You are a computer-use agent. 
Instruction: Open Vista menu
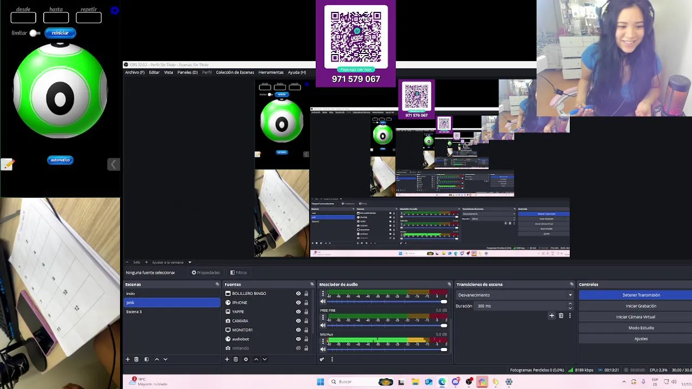(x=169, y=72)
